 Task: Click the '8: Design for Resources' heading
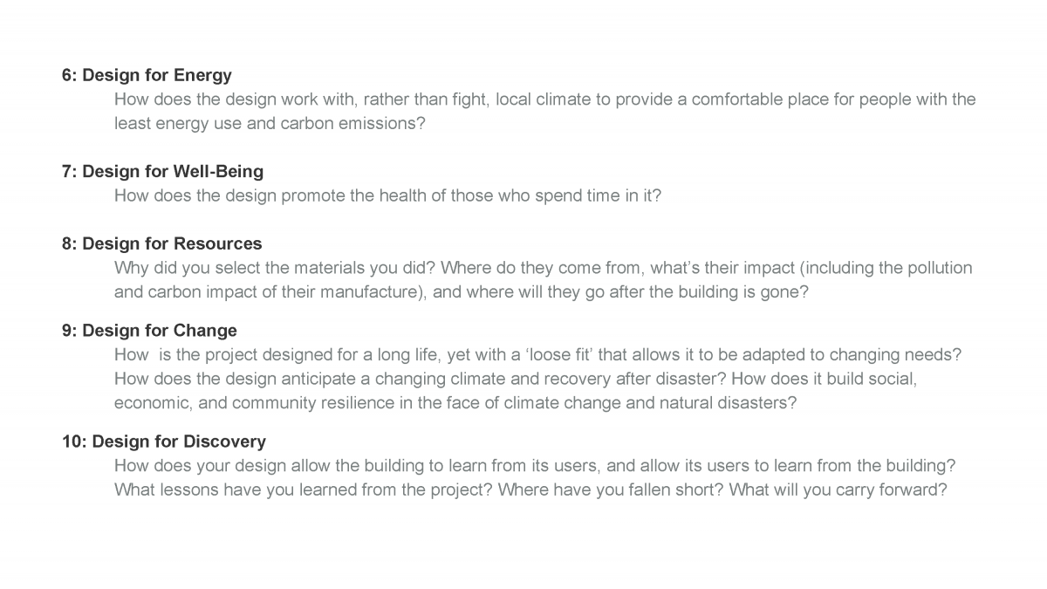click(161, 243)
